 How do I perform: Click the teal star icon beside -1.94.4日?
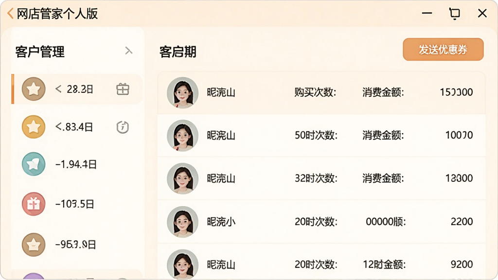coord(34,164)
